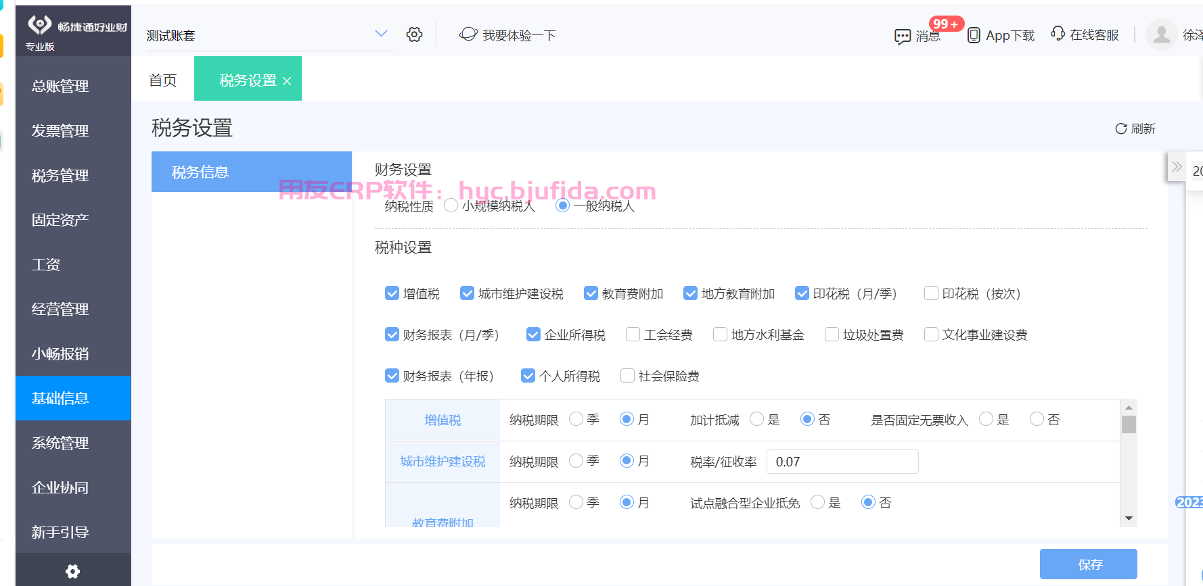Open 总账管理 menu

tap(73, 86)
